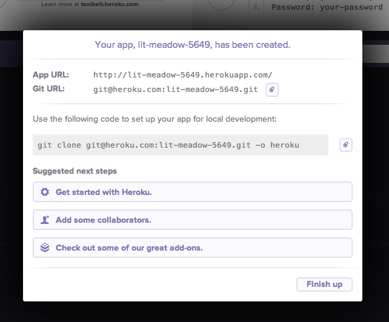Visit the toolbelt.heroku.com link
389x322 pixels.
pos(110,4)
